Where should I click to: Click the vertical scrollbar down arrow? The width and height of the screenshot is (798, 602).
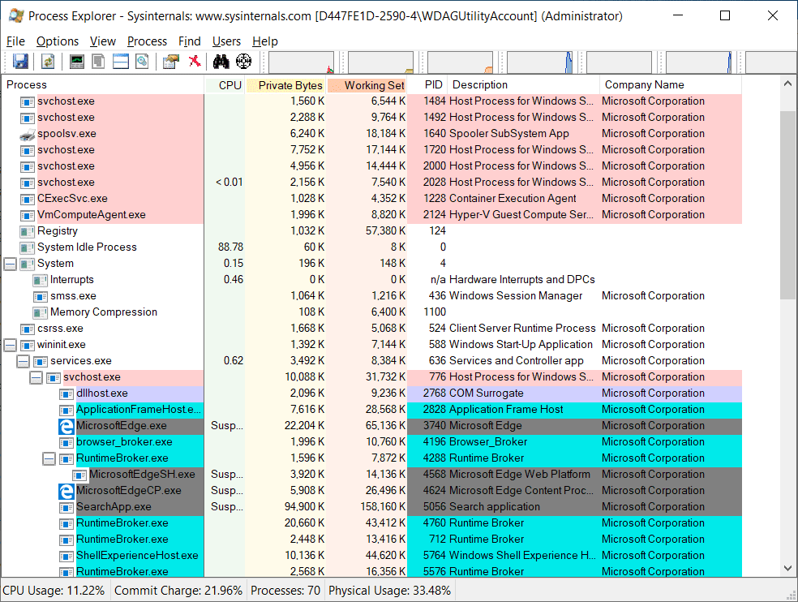click(x=788, y=569)
